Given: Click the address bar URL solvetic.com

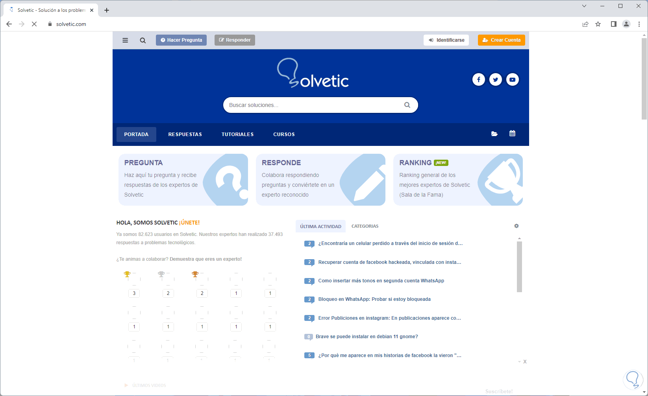Looking at the screenshot, I should point(71,24).
